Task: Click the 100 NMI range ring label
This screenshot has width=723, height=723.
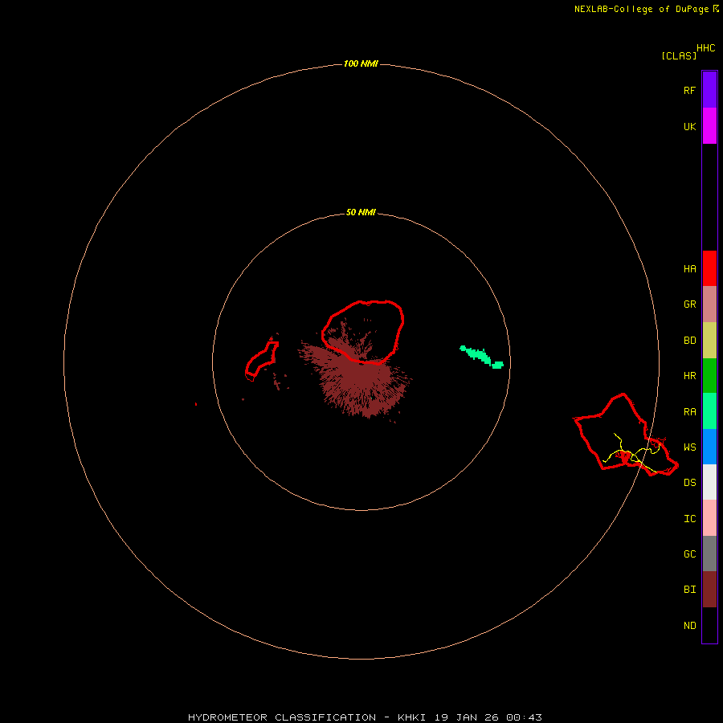Action: click(x=361, y=63)
